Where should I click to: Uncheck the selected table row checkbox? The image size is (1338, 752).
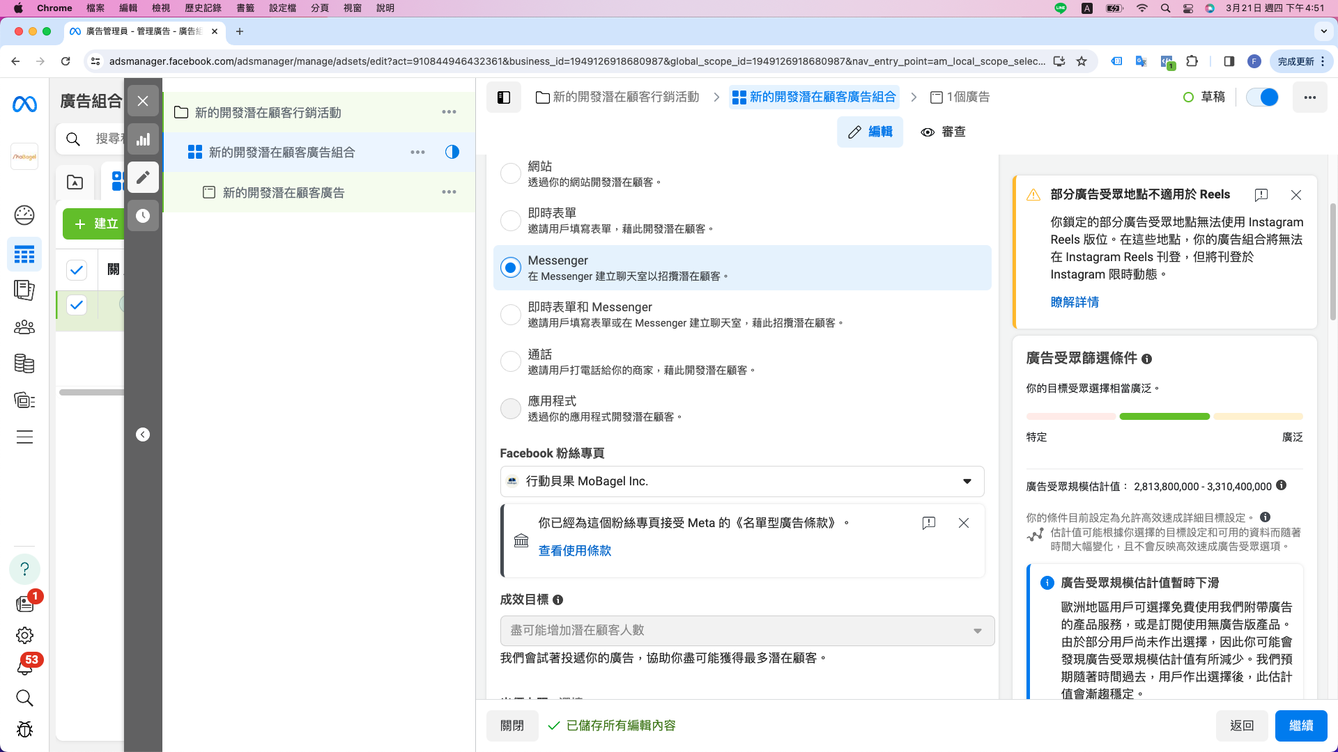(x=77, y=304)
